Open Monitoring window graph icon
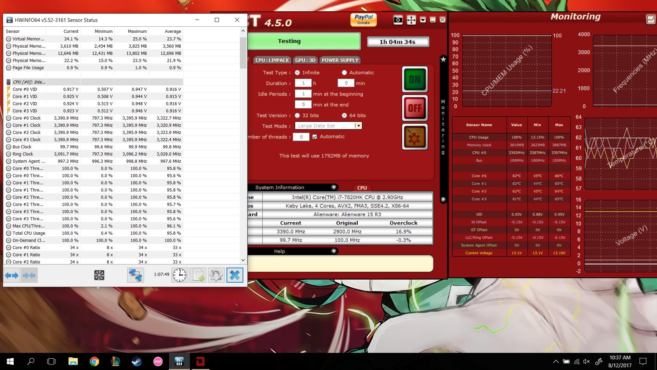 [x=650, y=20]
